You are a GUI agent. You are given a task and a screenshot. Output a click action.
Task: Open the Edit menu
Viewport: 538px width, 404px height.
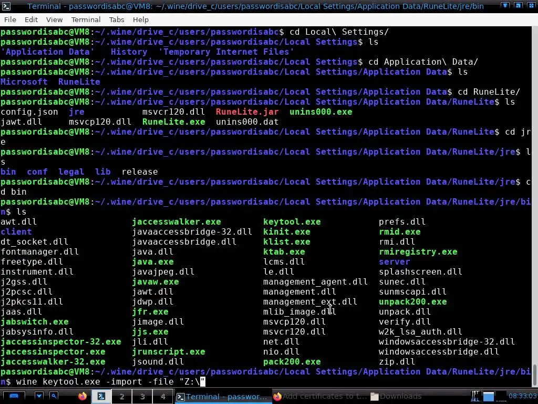click(31, 19)
